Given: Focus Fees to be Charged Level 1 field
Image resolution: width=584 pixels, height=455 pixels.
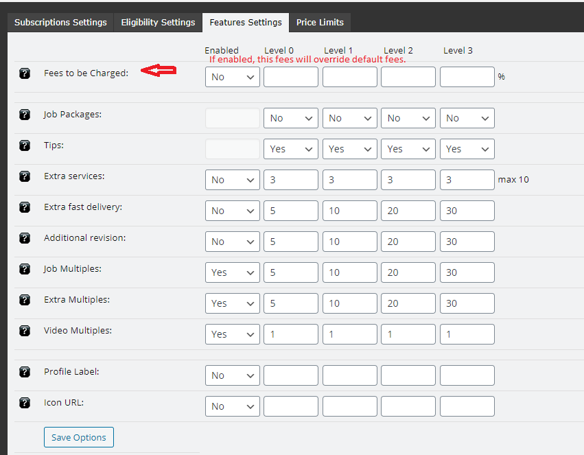Looking at the screenshot, I should (x=350, y=77).
